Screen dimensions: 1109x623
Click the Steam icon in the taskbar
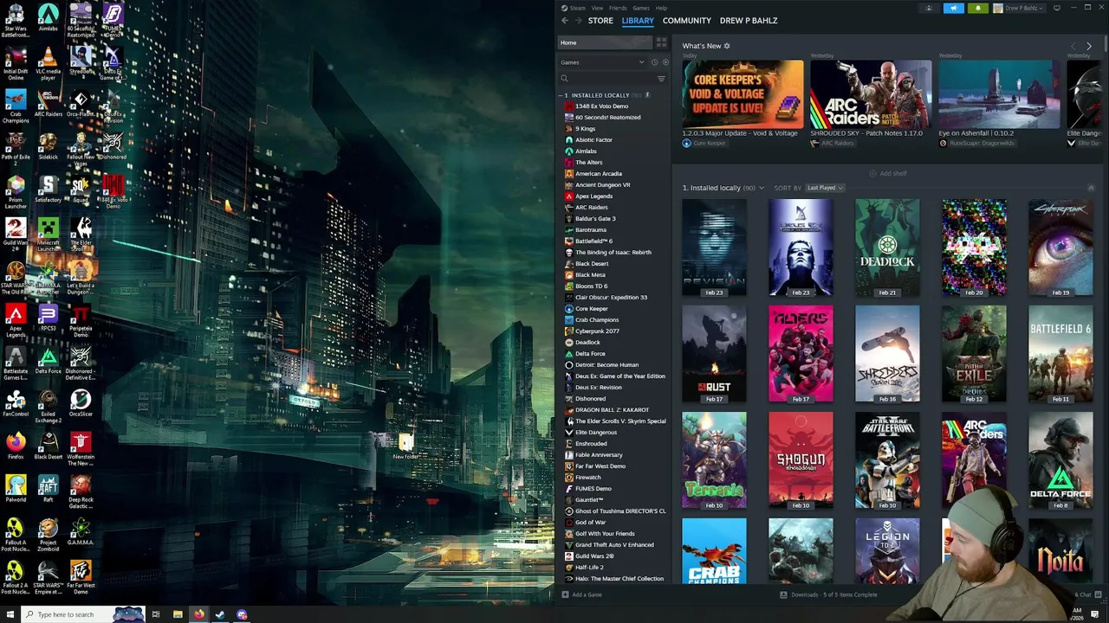pyautogui.click(x=220, y=614)
